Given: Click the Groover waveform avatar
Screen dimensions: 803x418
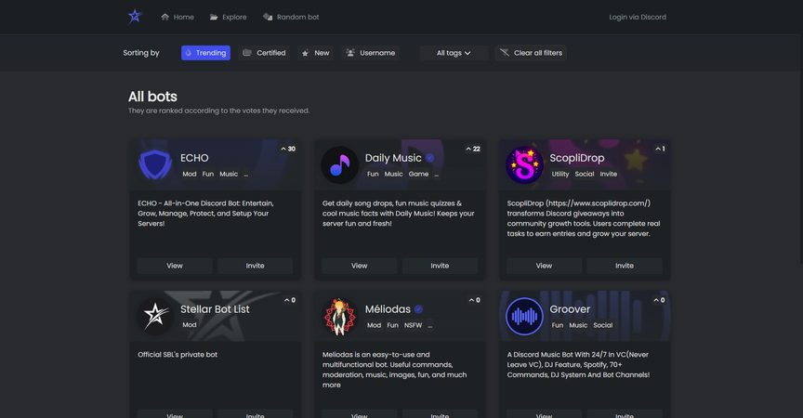Looking at the screenshot, I should [524, 316].
